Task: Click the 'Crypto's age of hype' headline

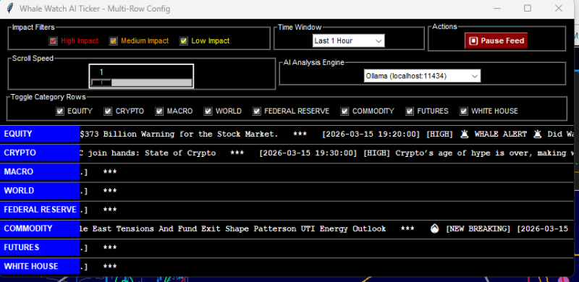Action: (484, 153)
